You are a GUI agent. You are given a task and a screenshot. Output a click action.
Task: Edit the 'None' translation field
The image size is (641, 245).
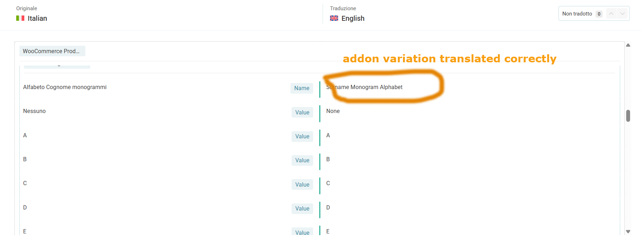333,111
